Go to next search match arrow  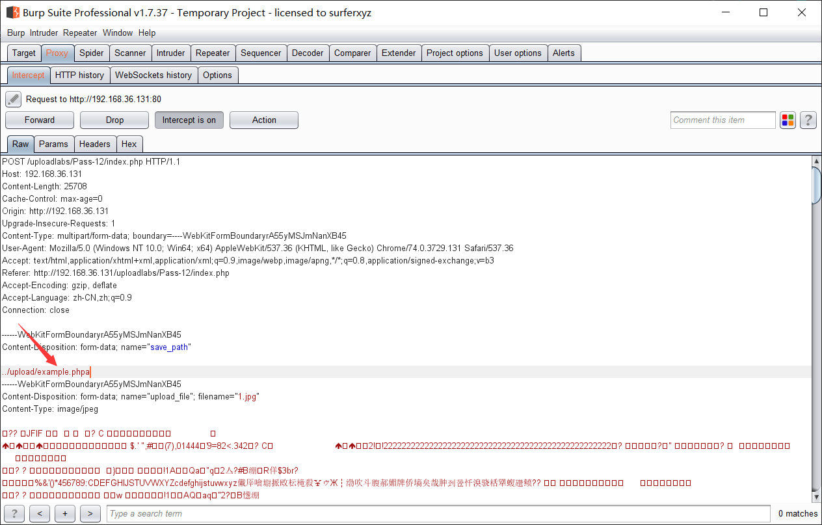point(90,513)
